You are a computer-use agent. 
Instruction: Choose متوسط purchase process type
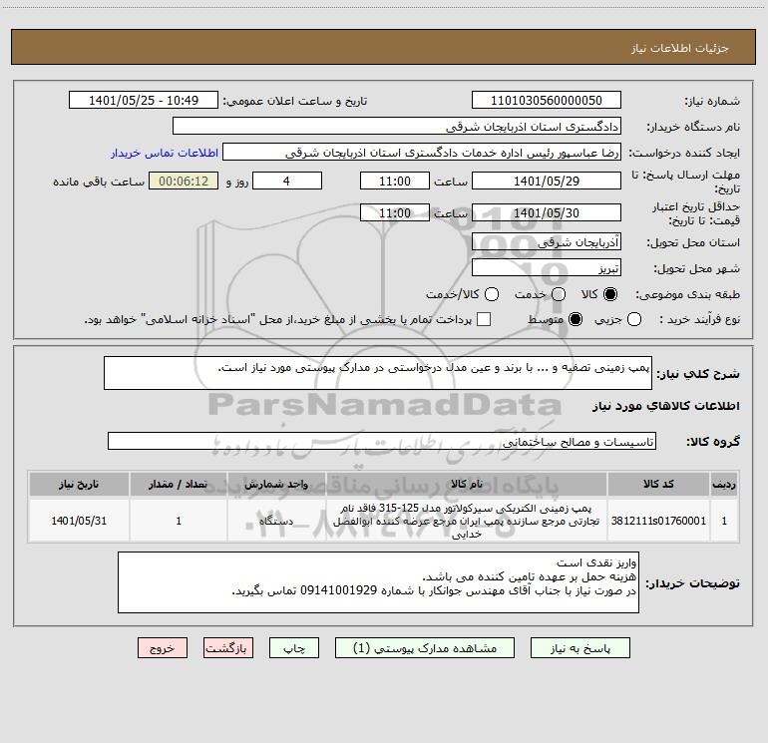(x=576, y=319)
